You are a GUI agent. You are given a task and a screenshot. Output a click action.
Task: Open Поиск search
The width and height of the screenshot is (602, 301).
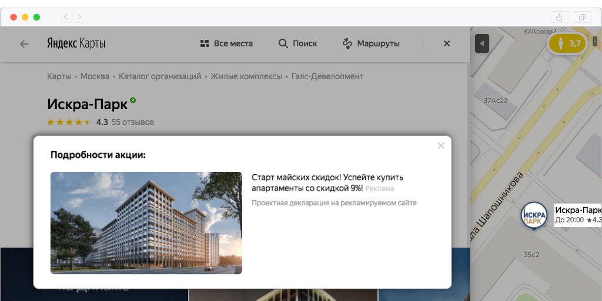click(x=298, y=43)
